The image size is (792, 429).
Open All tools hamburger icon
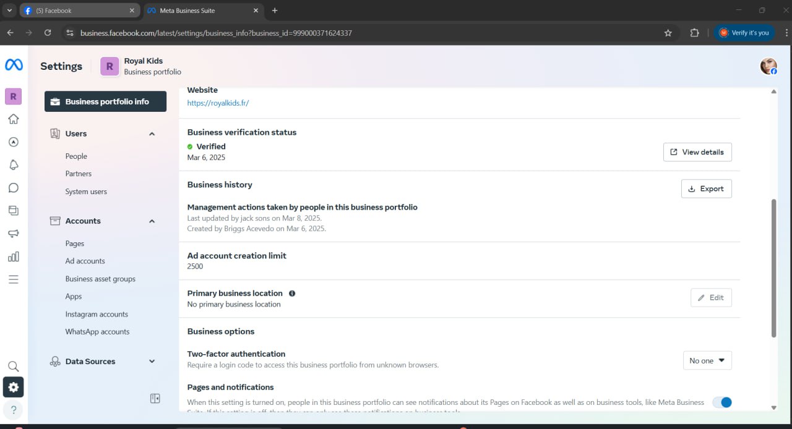coord(13,279)
